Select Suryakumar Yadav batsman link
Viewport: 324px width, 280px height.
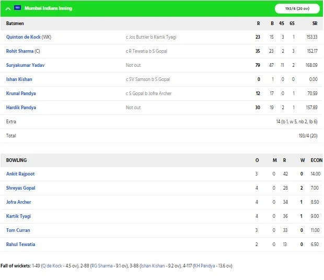tap(25, 65)
